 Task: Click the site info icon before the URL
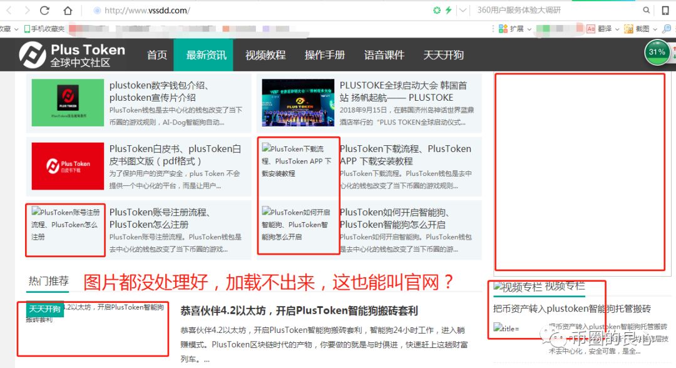97,11
